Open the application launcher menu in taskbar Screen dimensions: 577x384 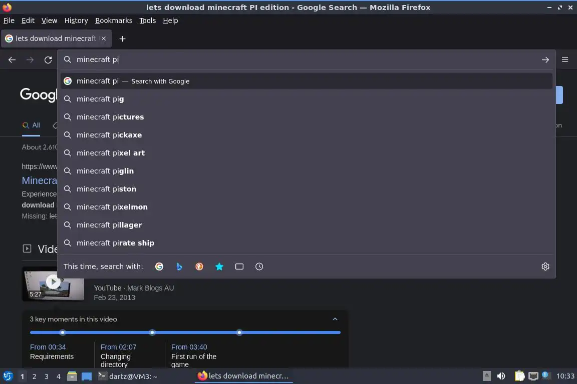(x=8, y=376)
